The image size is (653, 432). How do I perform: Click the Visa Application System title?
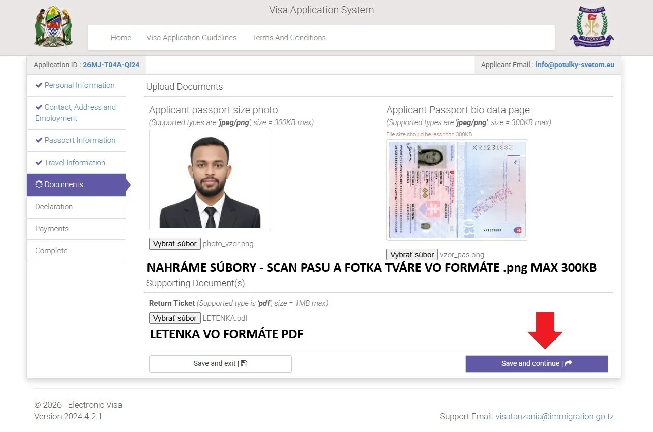[x=321, y=10]
